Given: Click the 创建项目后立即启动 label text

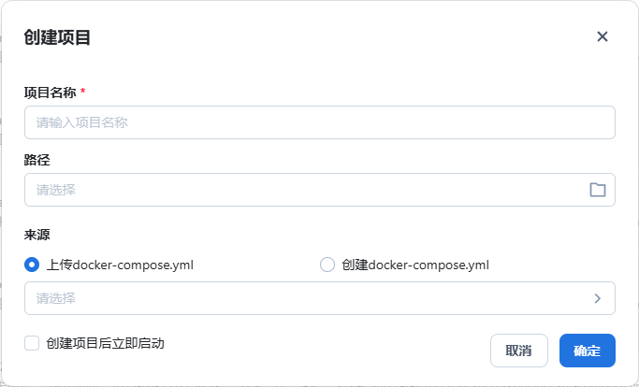Looking at the screenshot, I should click(x=105, y=343).
